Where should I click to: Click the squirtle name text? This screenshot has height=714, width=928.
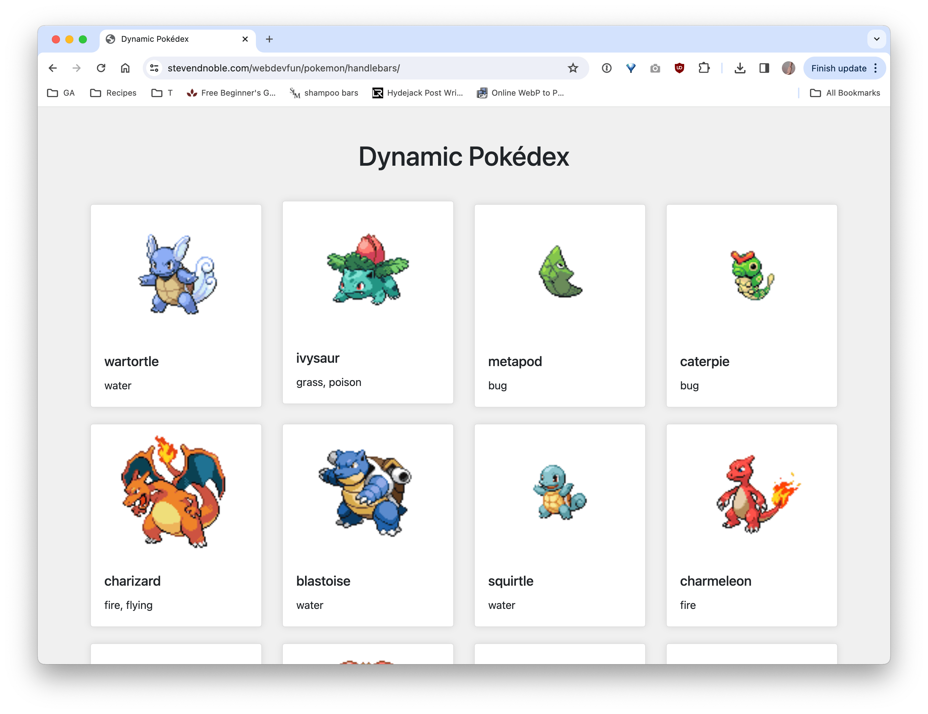click(x=510, y=581)
